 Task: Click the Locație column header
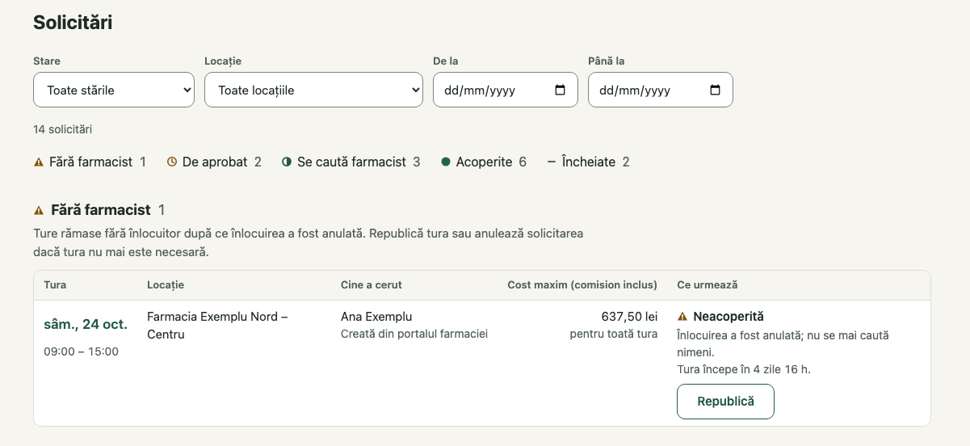click(x=166, y=285)
